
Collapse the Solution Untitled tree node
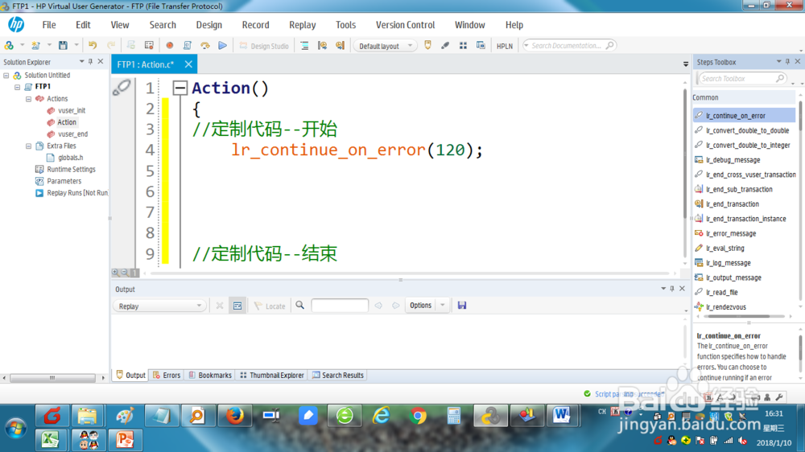[6, 76]
